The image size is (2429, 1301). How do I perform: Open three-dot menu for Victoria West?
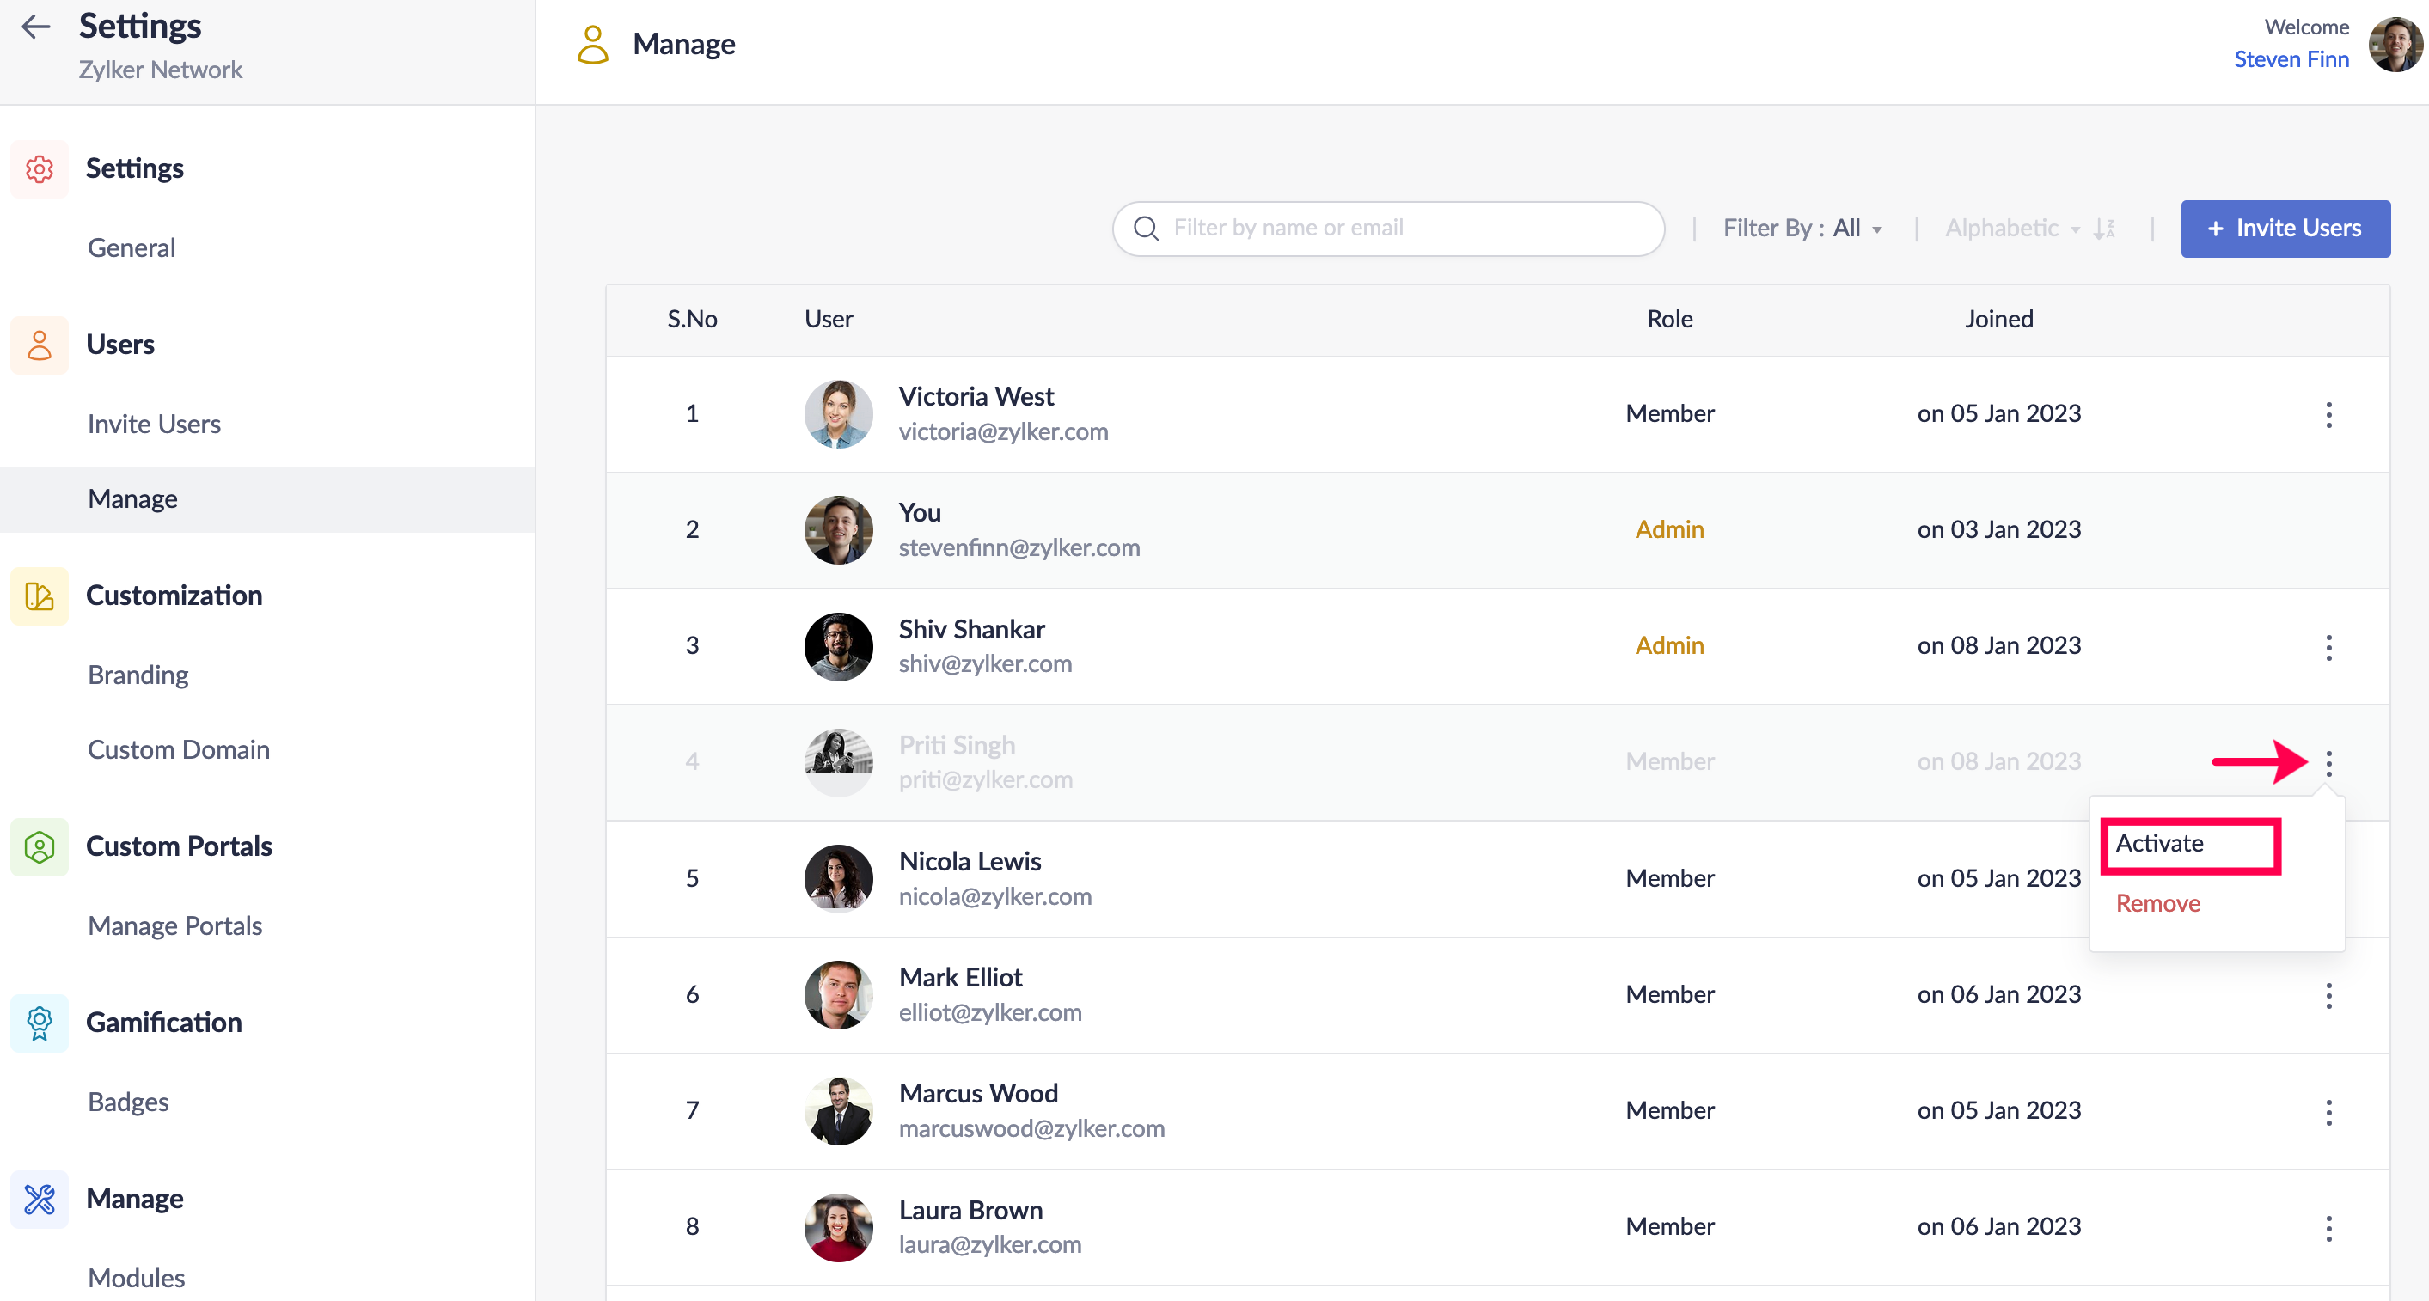2328,415
